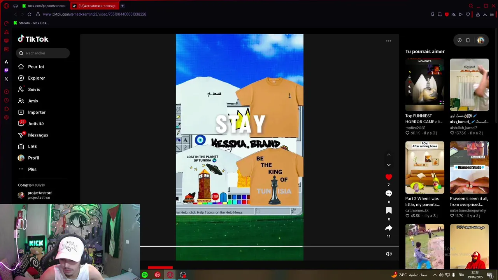This screenshot has width=498, height=280.
Task: Switch to the kick.com popout browser tab
Action: pos(44,6)
